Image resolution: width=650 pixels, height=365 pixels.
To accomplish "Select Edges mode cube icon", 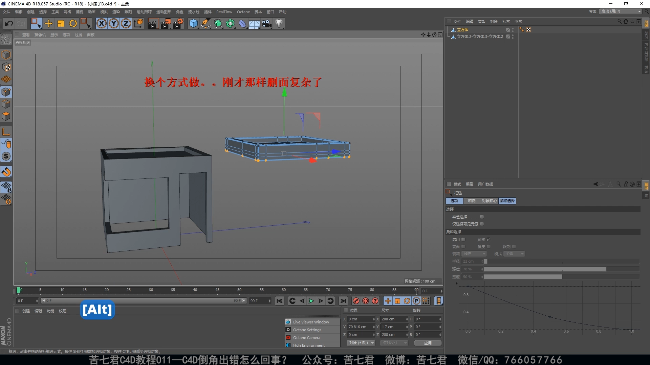I will click(6, 104).
